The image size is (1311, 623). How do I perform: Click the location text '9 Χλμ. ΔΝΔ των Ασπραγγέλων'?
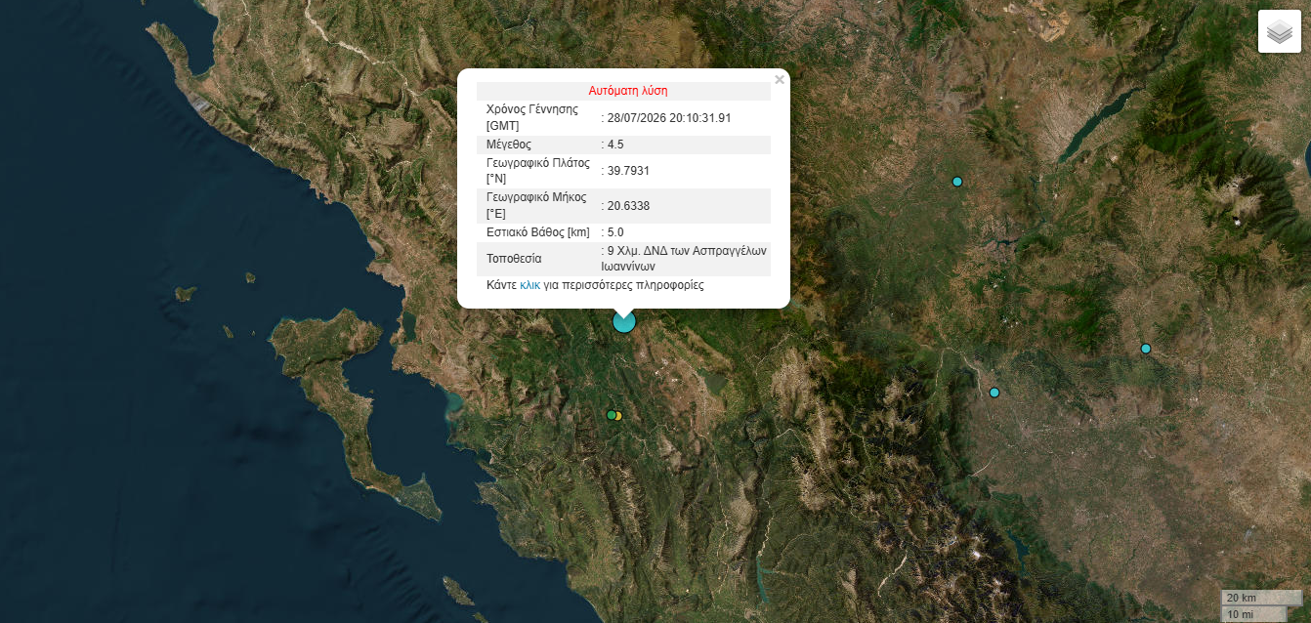click(687, 250)
